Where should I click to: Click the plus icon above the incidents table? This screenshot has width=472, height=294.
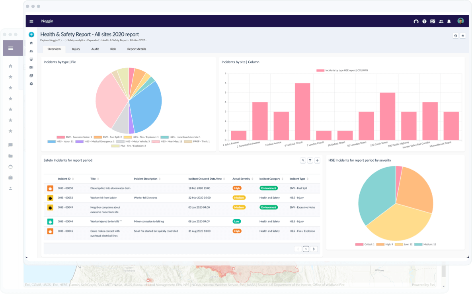coord(317,160)
